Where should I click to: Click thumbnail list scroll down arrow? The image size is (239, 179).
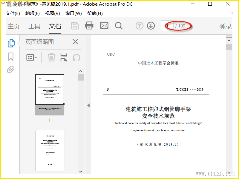[81, 172]
